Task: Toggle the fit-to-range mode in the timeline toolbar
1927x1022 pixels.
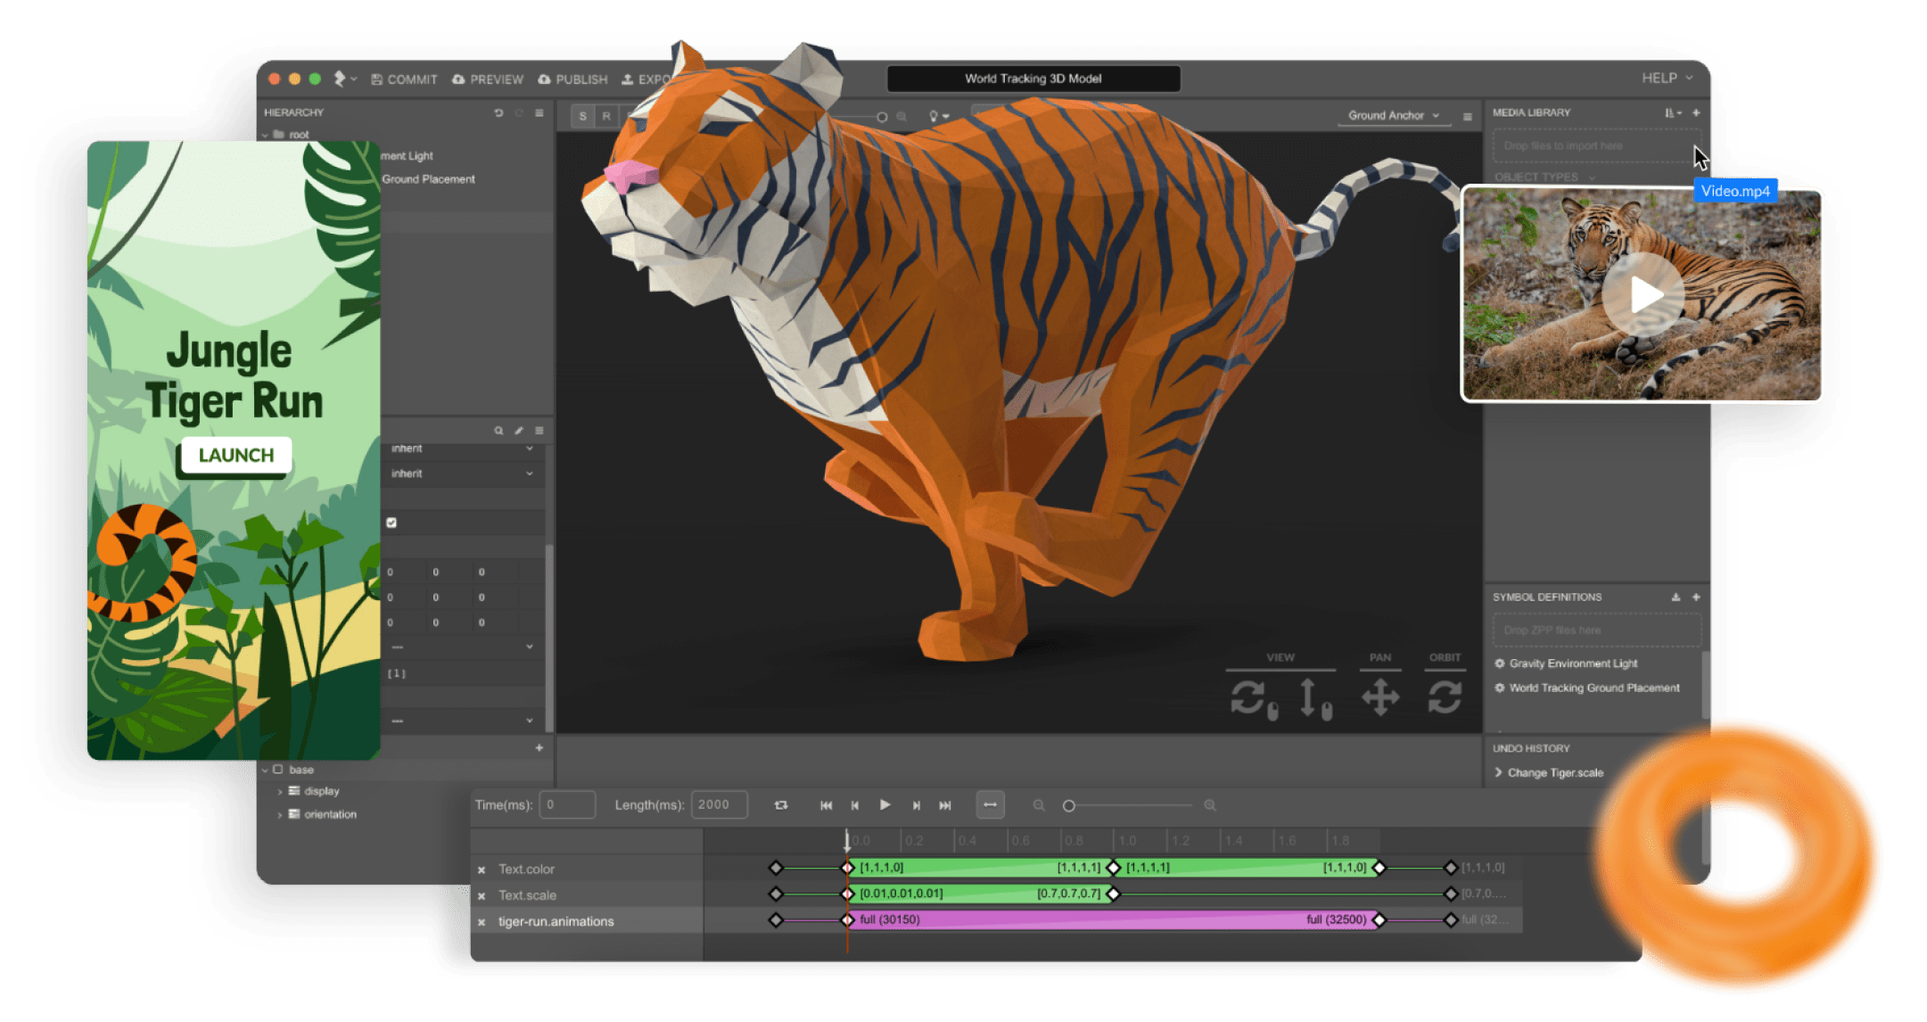Action: click(x=990, y=805)
